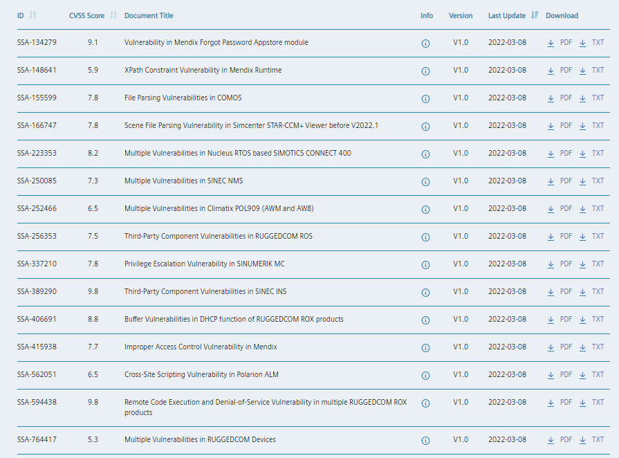Sort the table by Last Update
This screenshot has width=619, height=458.
[x=535, y=15]
